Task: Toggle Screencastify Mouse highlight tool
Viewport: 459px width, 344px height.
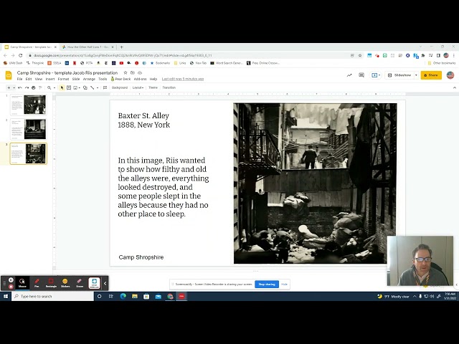Action: tap(22, 282)
